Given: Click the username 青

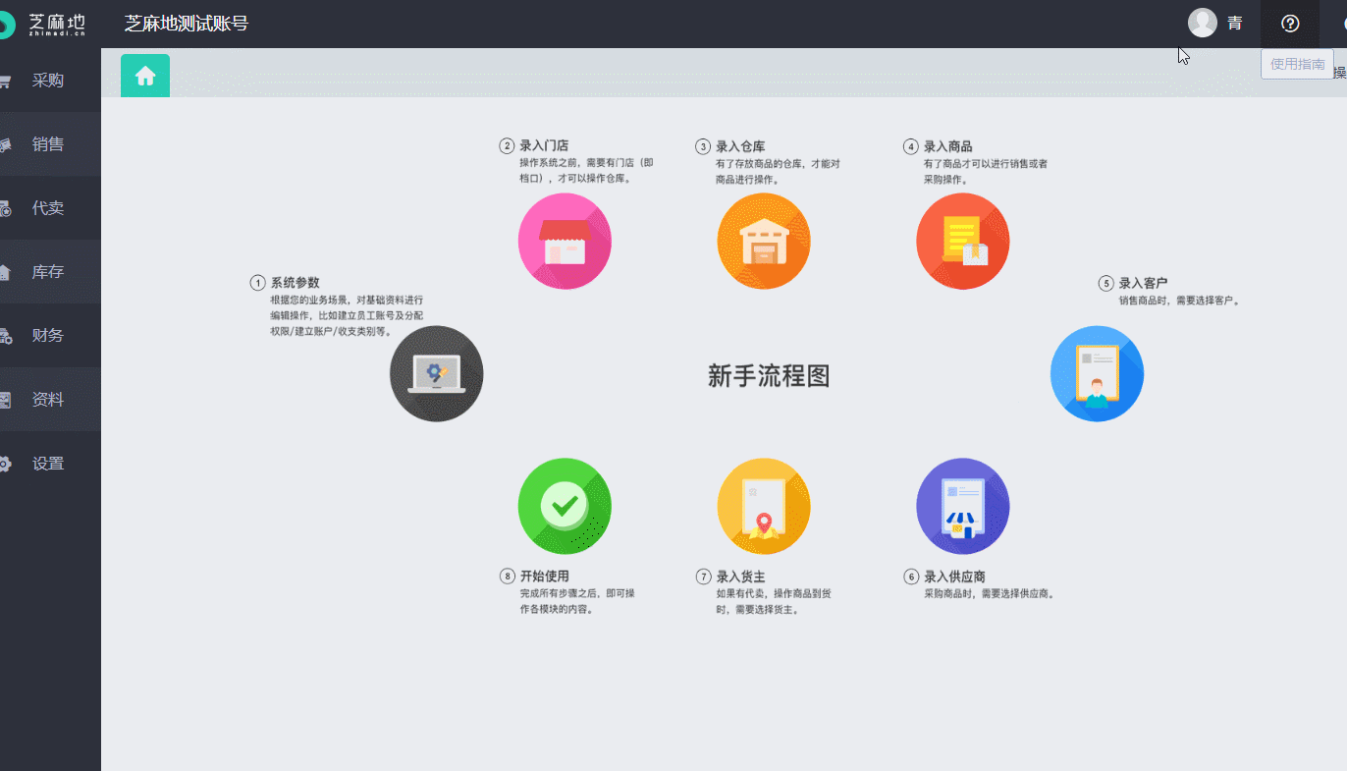Looking at the screenshot, I should pos(1235,24).
